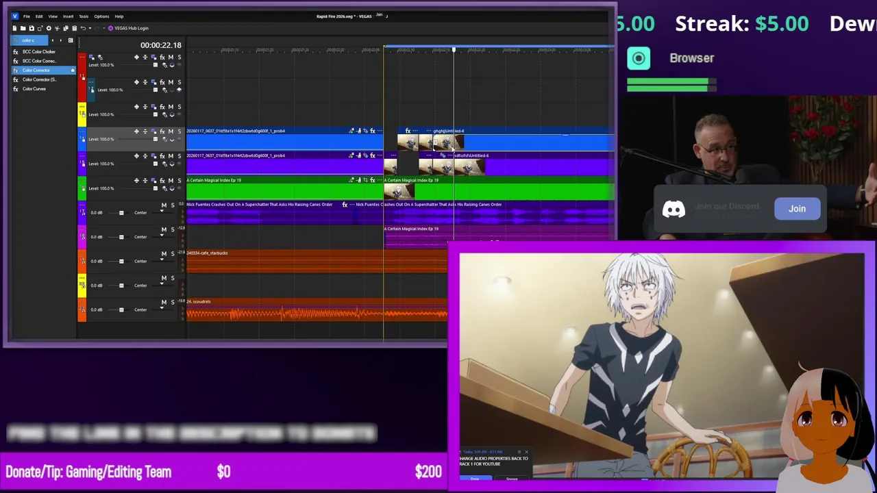Image resolution: width=877 pixels, height=493 pixels.
Task: Click the Join Discord button
Action: pyautogui.click(x=797, y=209)
